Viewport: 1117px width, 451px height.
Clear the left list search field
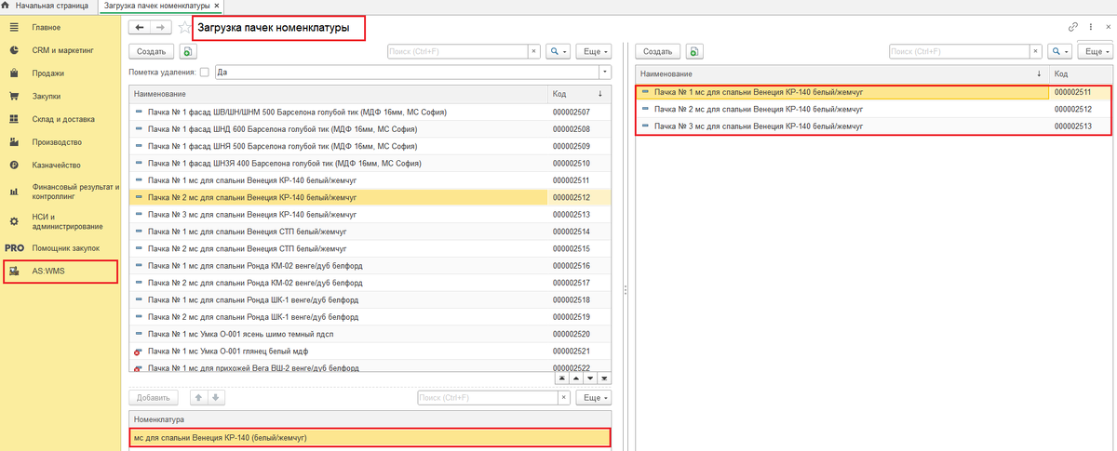point(534,51)
